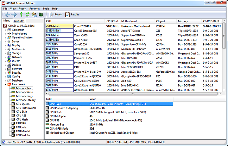Expand the Devices tree node
The width and height of the screenshot is (228, 146).
[5, 65]
